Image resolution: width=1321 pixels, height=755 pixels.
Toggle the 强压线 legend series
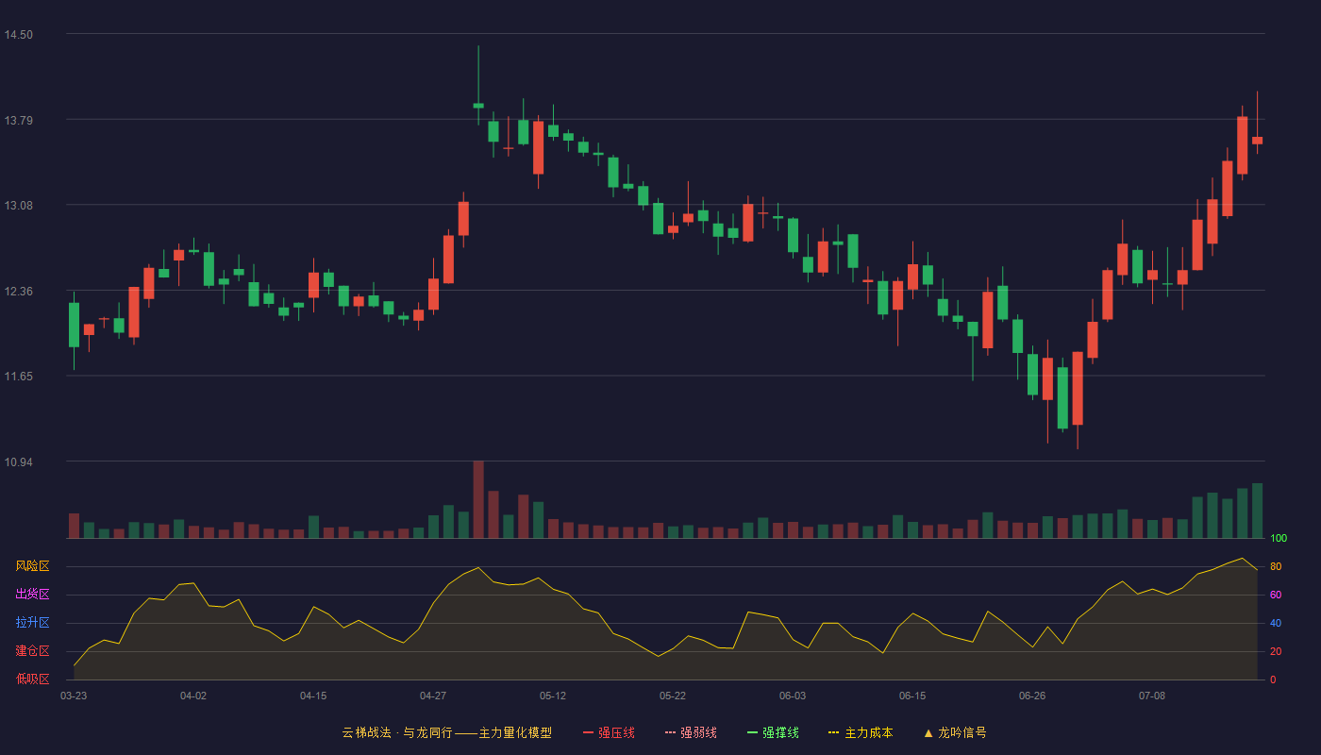[609, 732]
